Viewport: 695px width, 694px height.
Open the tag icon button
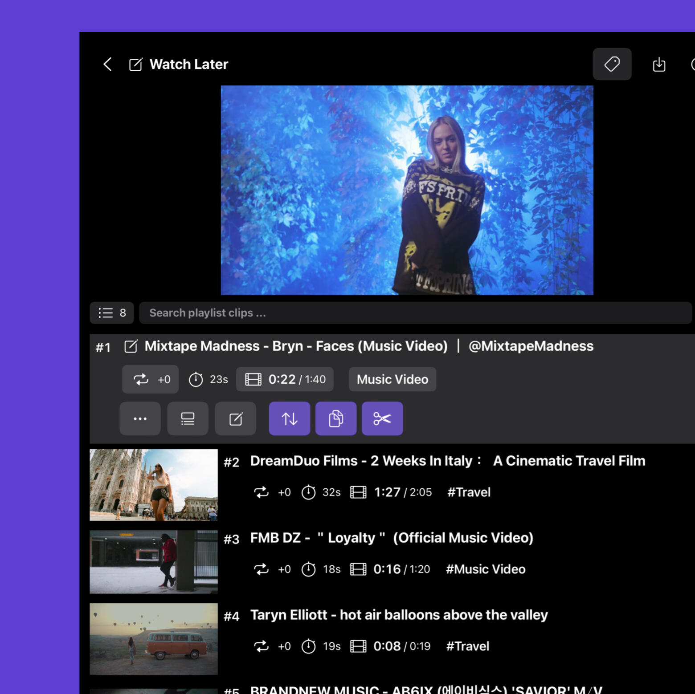pos(612,64)
